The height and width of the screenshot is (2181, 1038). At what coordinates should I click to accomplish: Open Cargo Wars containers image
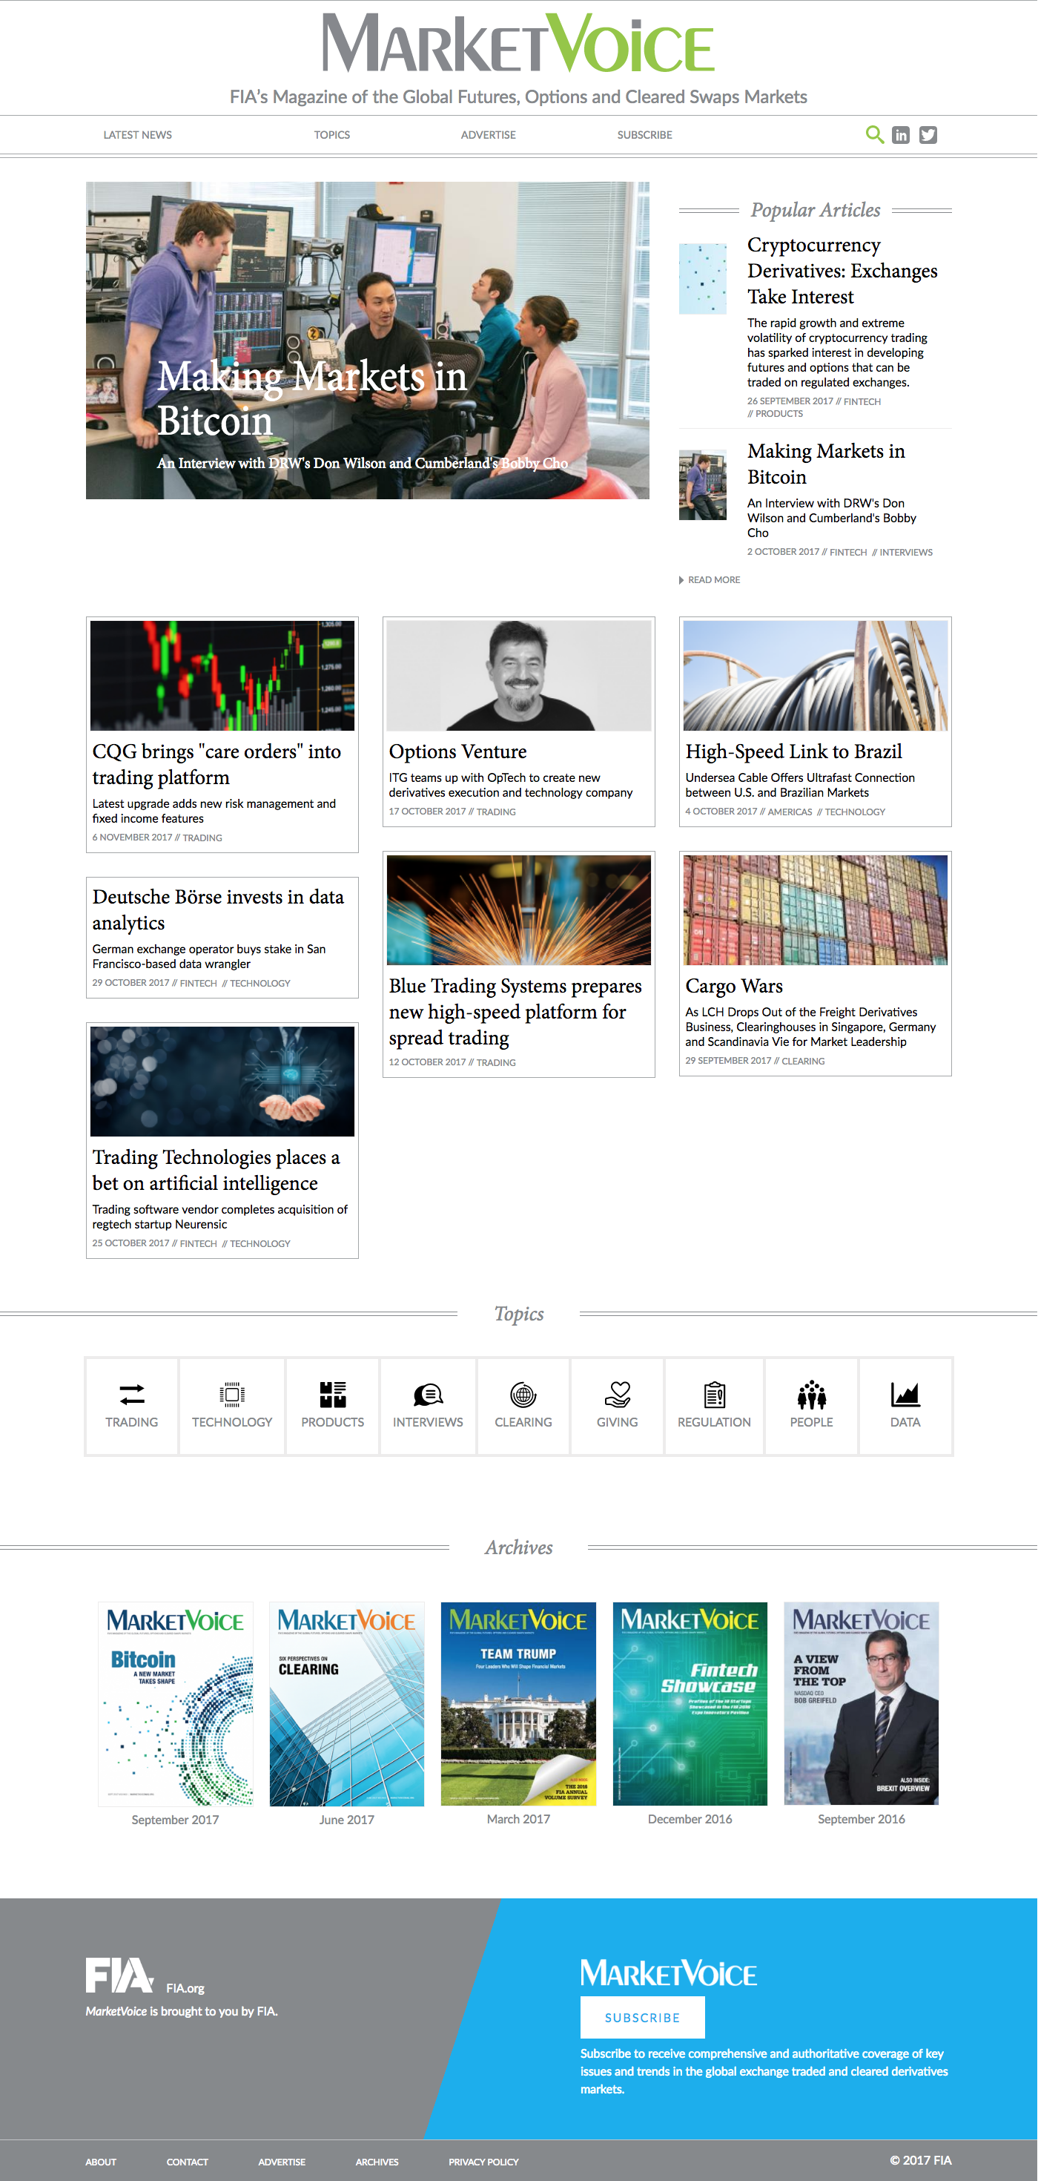click(816, 910)
